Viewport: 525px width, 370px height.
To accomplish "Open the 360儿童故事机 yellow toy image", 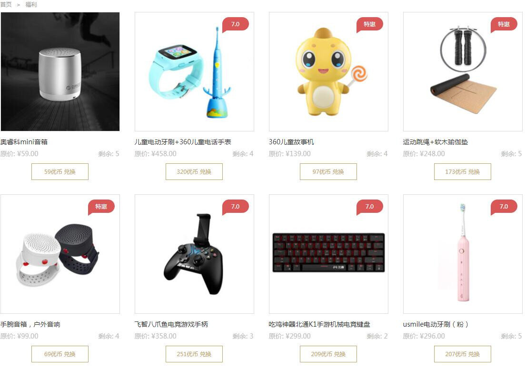I will pyautogui.click(x=329, y=71).
